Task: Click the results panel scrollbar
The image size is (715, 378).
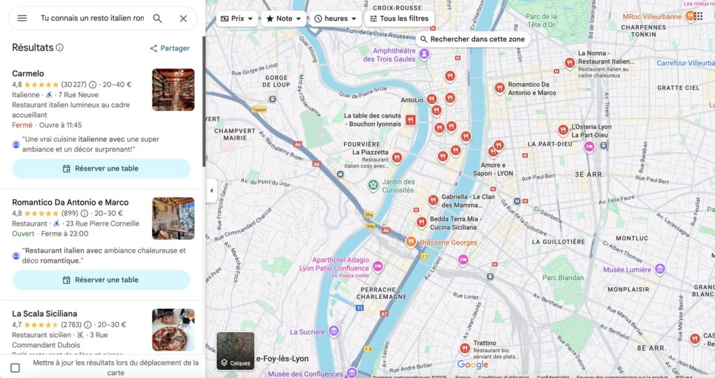Action: point(203,101)
